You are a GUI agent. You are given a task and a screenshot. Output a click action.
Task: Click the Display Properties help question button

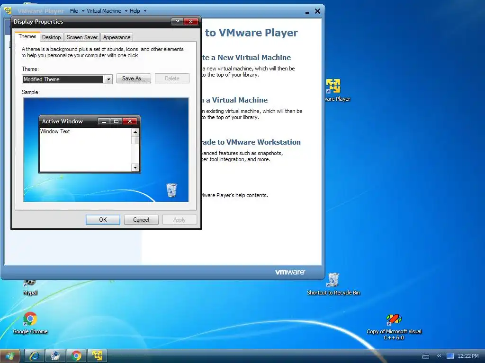(177, 21)
